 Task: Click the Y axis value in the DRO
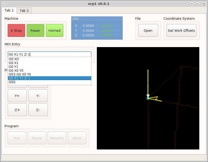tap(88, 30)
